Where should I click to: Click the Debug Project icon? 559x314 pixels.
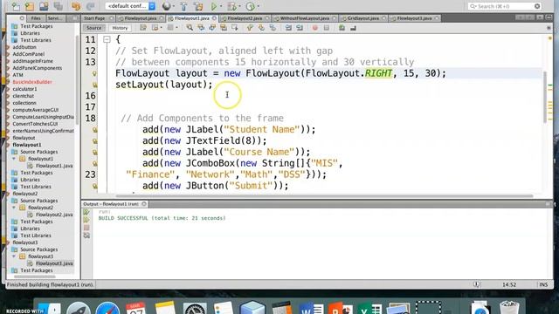coord(231,6)
